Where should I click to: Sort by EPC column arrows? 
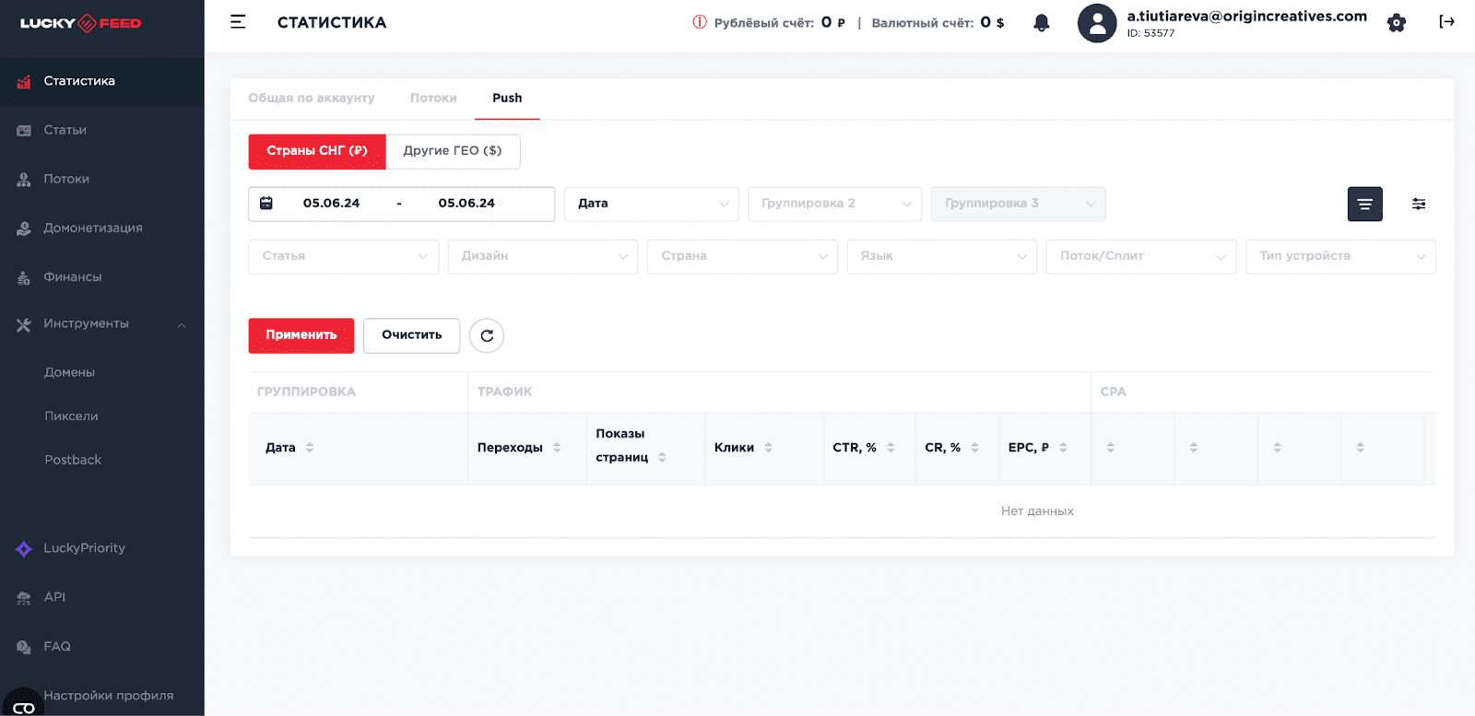coord(1063,448)
